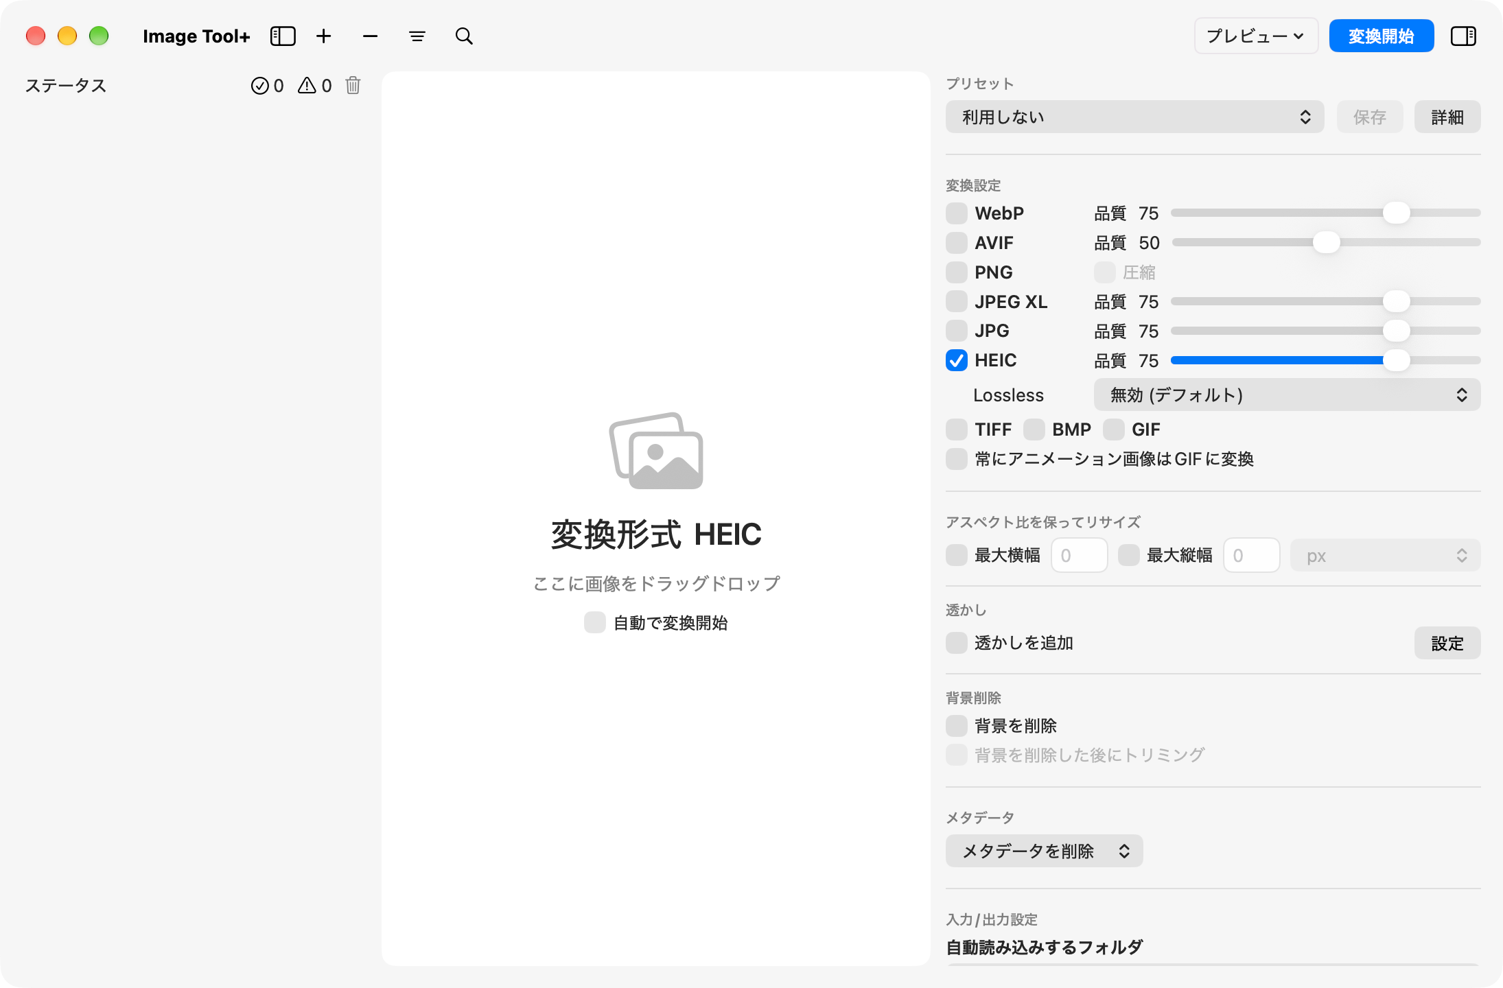The height and width of the screenshot is (988, 1503).
Task: Open search with the magnifier icon
Action: 465,36
